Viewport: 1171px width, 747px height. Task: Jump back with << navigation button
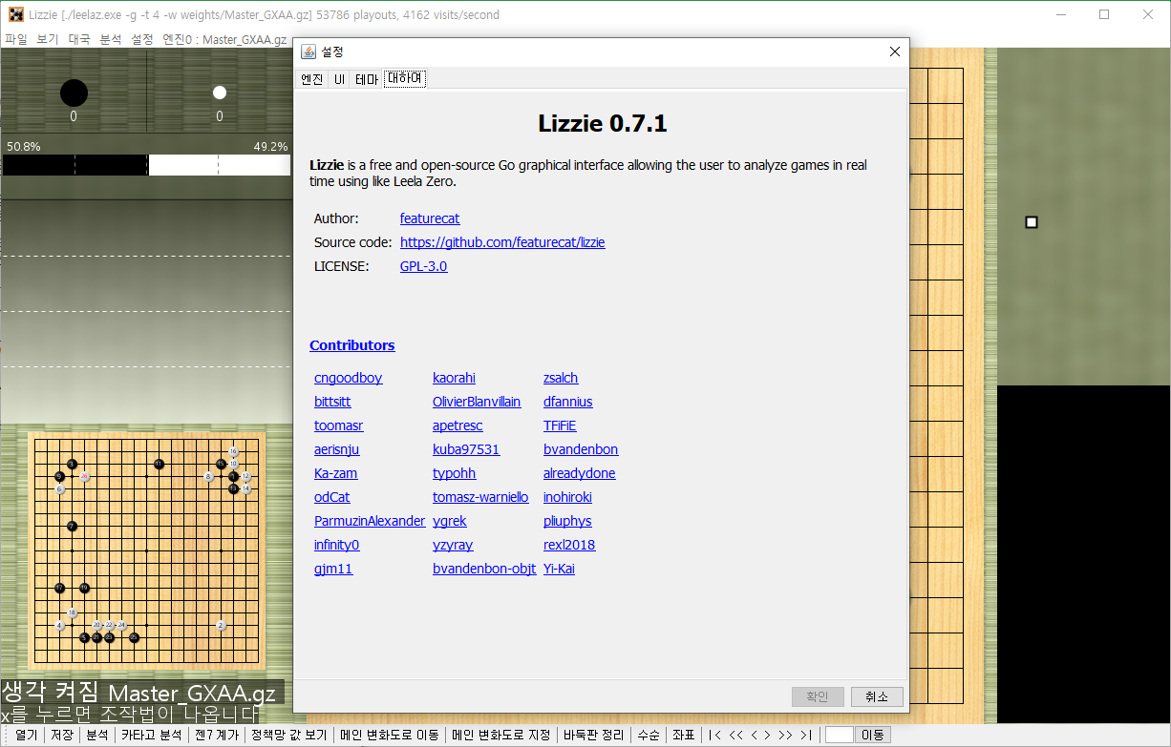click(736, 735)
